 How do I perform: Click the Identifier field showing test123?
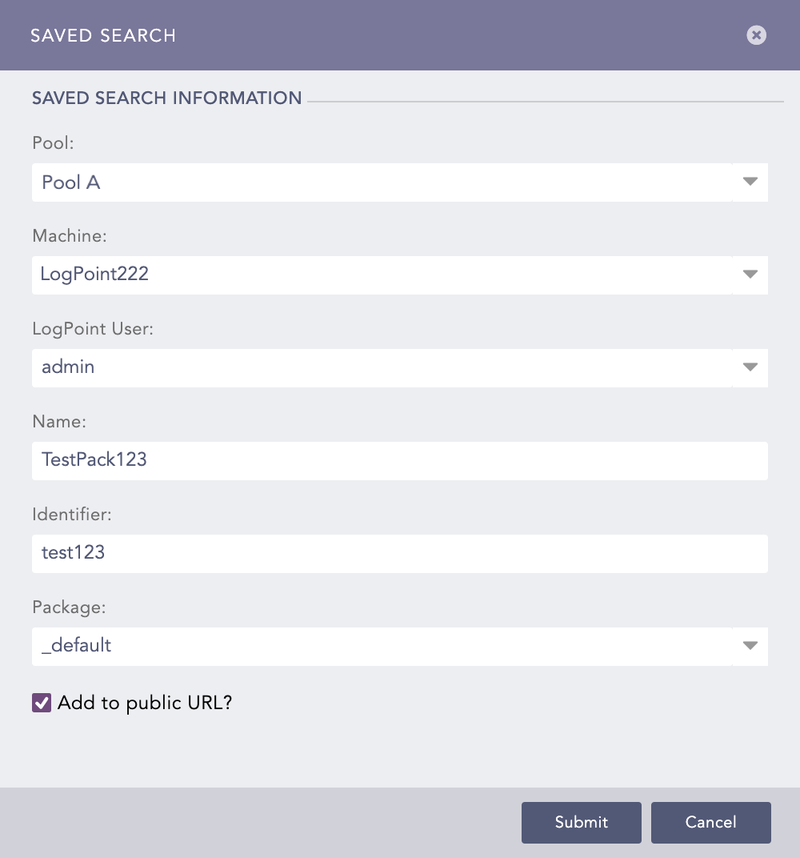pyautogui.click(x=400, y=553)
